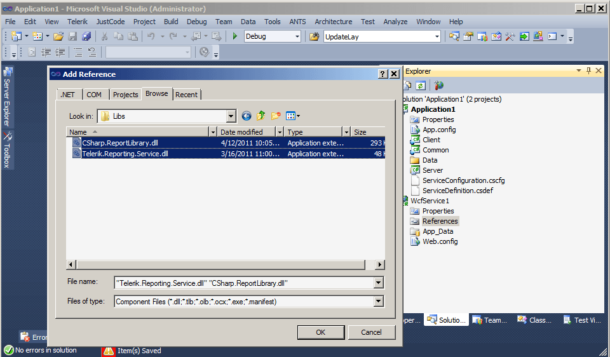Click the Comment Out Lines icon
This screenshot has height=357, width=610.
point(78,52)
